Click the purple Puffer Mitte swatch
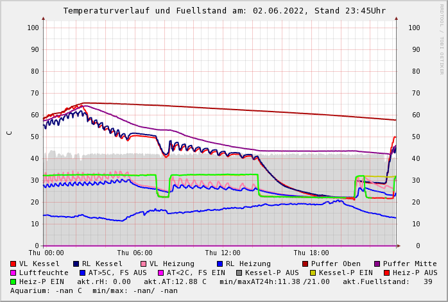Viewport: 448px width, 302px height. [377, 264]
